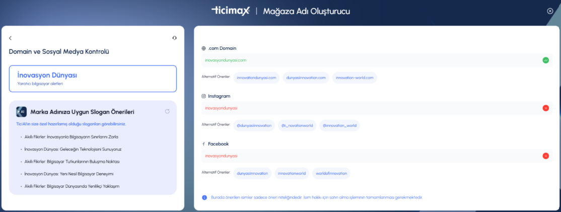Click the Instagram inovasyondunyasi username field

click(x=370, y=108)
